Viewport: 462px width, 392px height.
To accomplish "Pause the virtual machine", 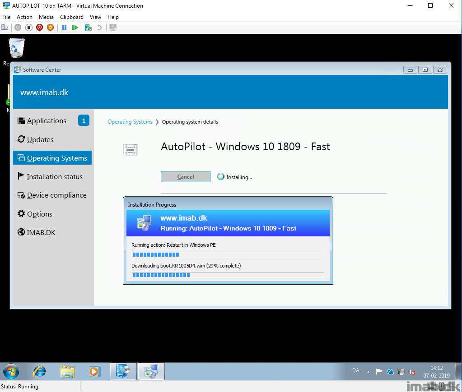I will pos(64,28).
